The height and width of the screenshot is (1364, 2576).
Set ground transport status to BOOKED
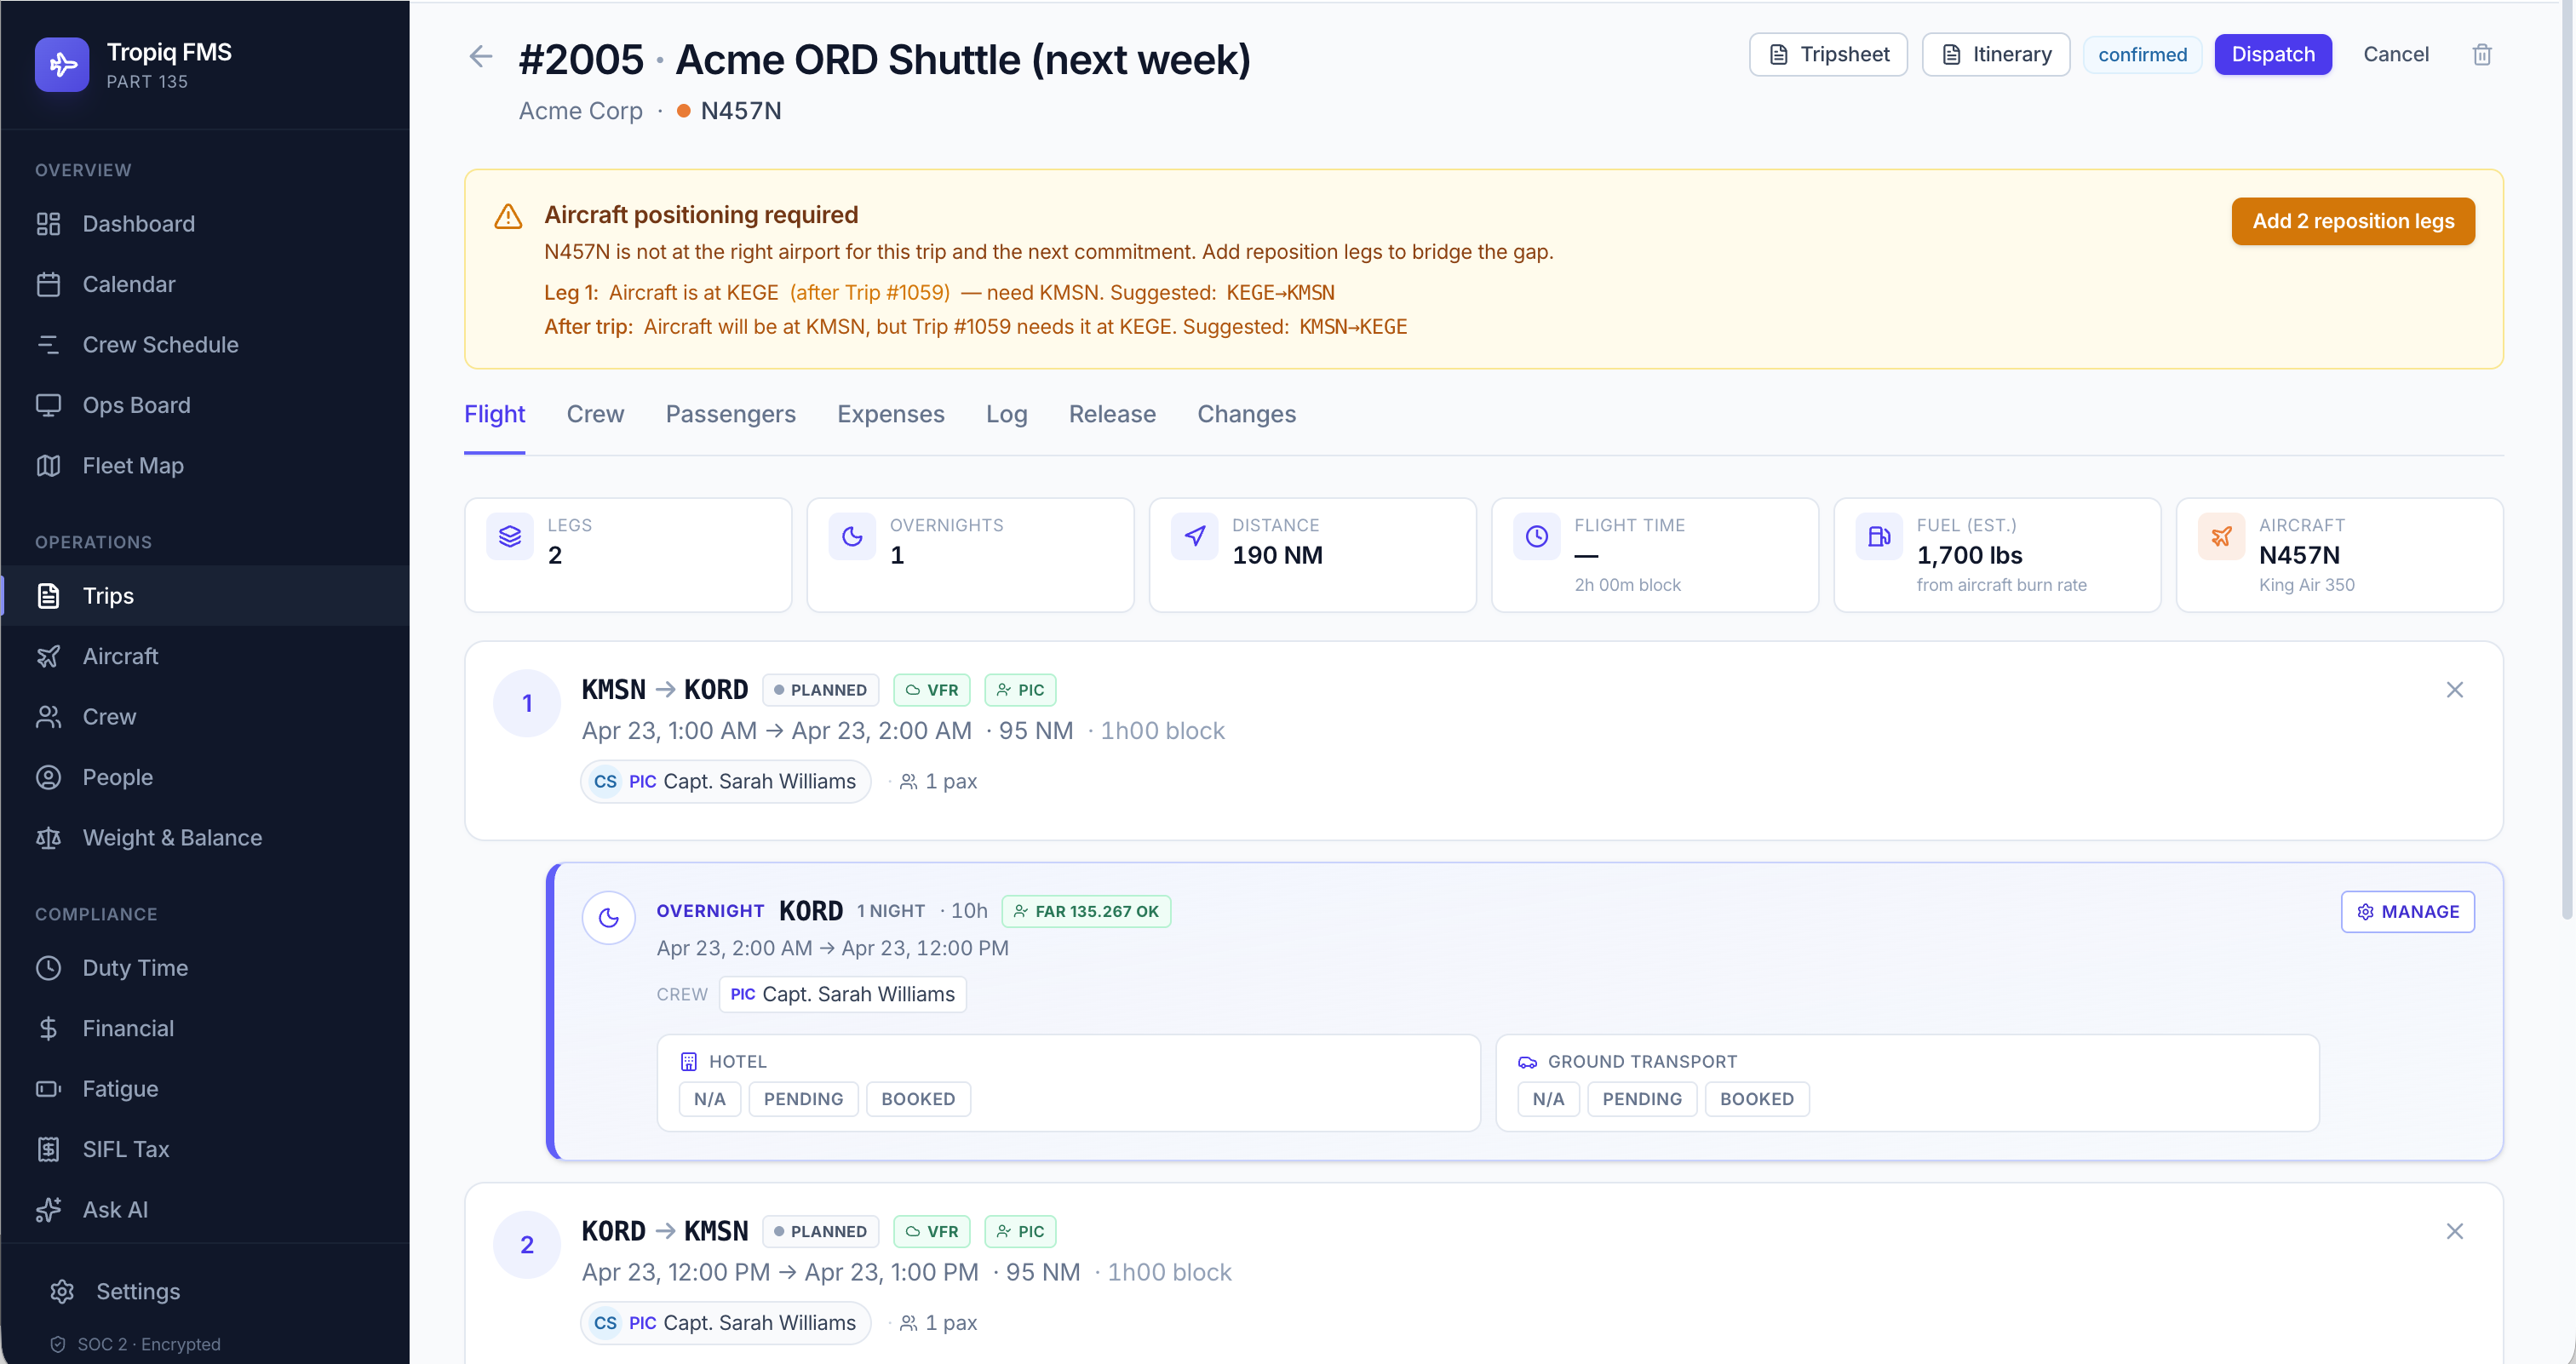coord(1756,1099)
